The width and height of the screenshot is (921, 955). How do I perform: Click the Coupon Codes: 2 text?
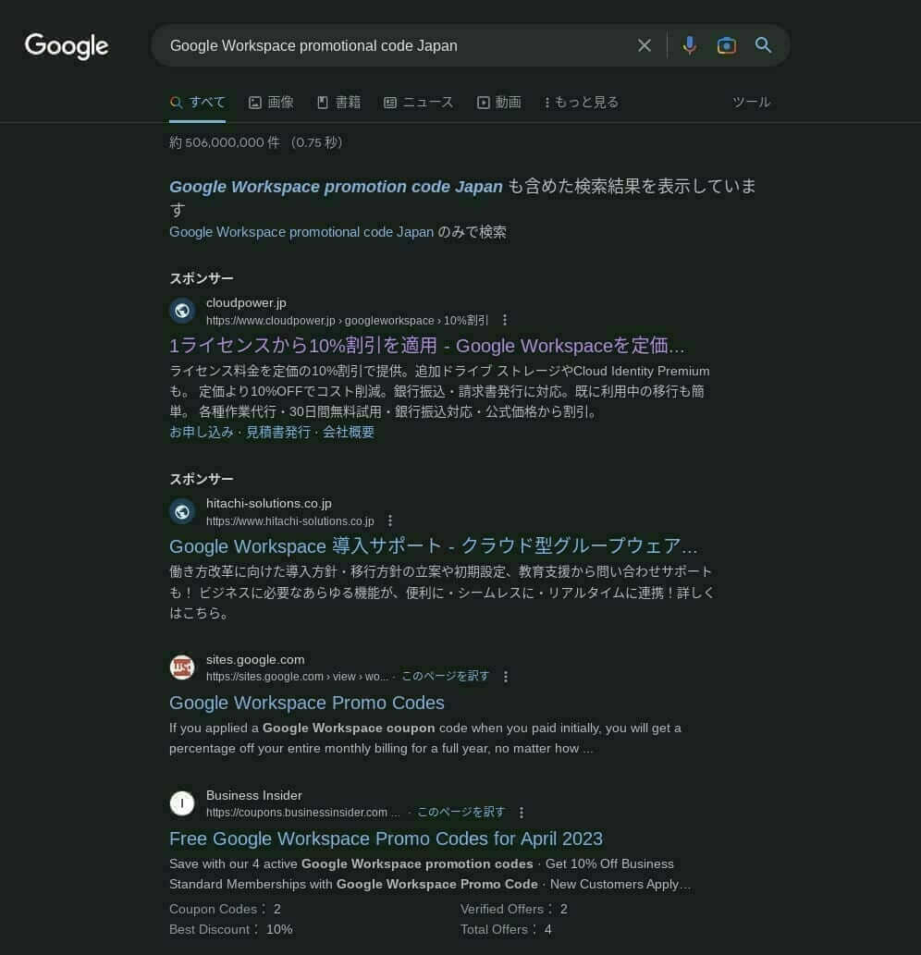pyautogui.click(x=225, y=909)
